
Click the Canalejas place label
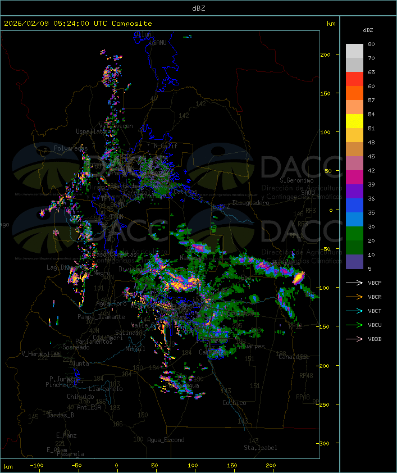294,357
